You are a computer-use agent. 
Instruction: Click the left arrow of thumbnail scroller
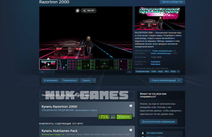click(x=42, y=72)
